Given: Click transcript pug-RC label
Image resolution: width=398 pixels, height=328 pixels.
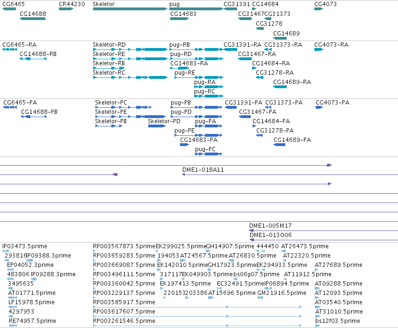Looking at the screenshot, I should pyautogui.click(x=204, y=91).
